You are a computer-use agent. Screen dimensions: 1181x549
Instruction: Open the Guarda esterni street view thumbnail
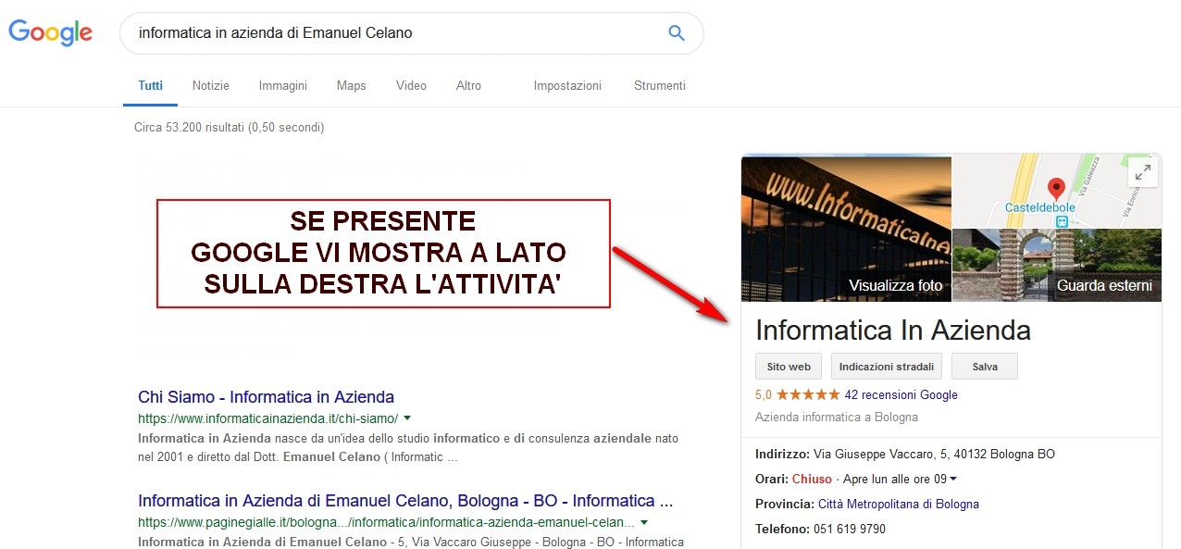click(1057, 265)
